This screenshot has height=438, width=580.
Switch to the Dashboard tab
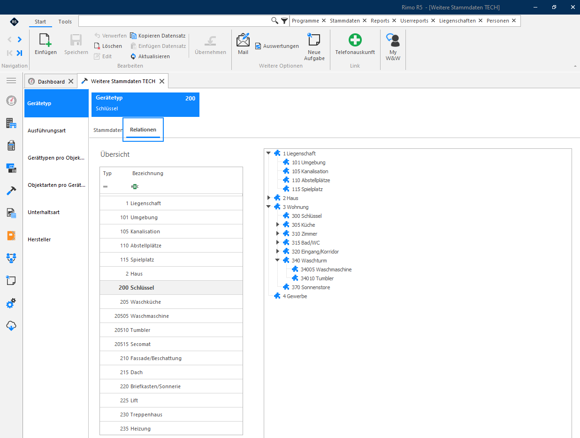pos(51,81)
